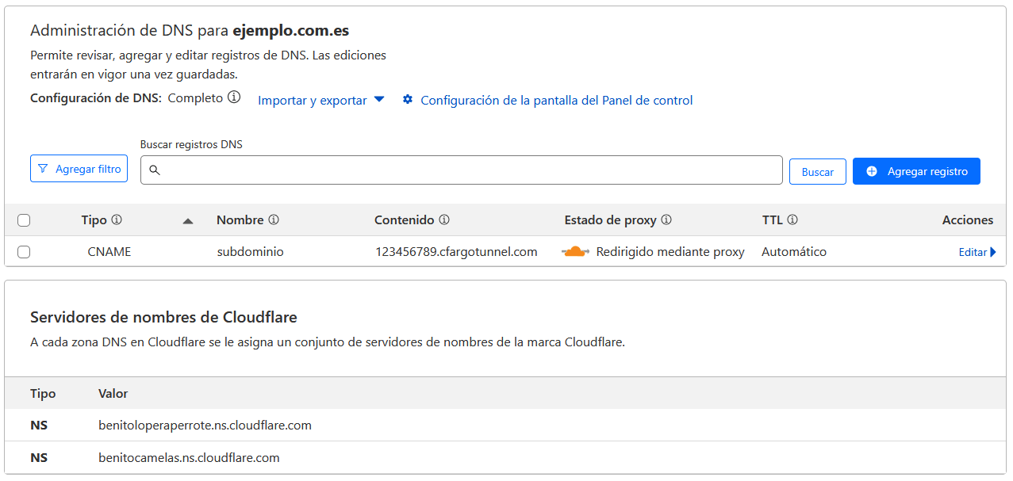This screenshot has width=1013, height=481.
Task: Click the info icon beside Estado de proxy
Action: pyautogui.click(x=666, y=220)
